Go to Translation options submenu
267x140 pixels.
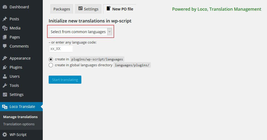point(19,124)
